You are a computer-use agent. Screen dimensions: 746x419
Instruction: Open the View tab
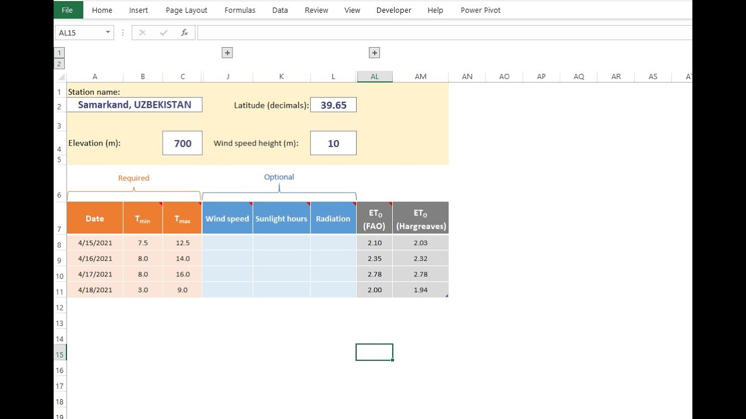353,10
